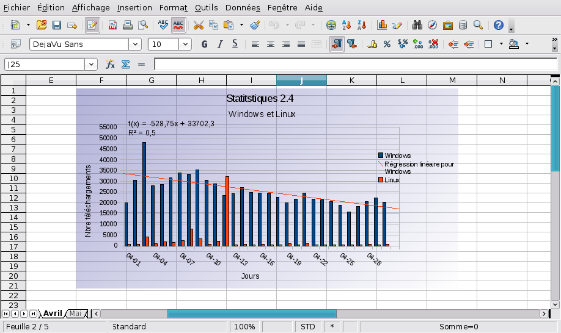Open the Navigator compass icon
561x333 pixels.
pyautogui.click(x=432, y=25)
